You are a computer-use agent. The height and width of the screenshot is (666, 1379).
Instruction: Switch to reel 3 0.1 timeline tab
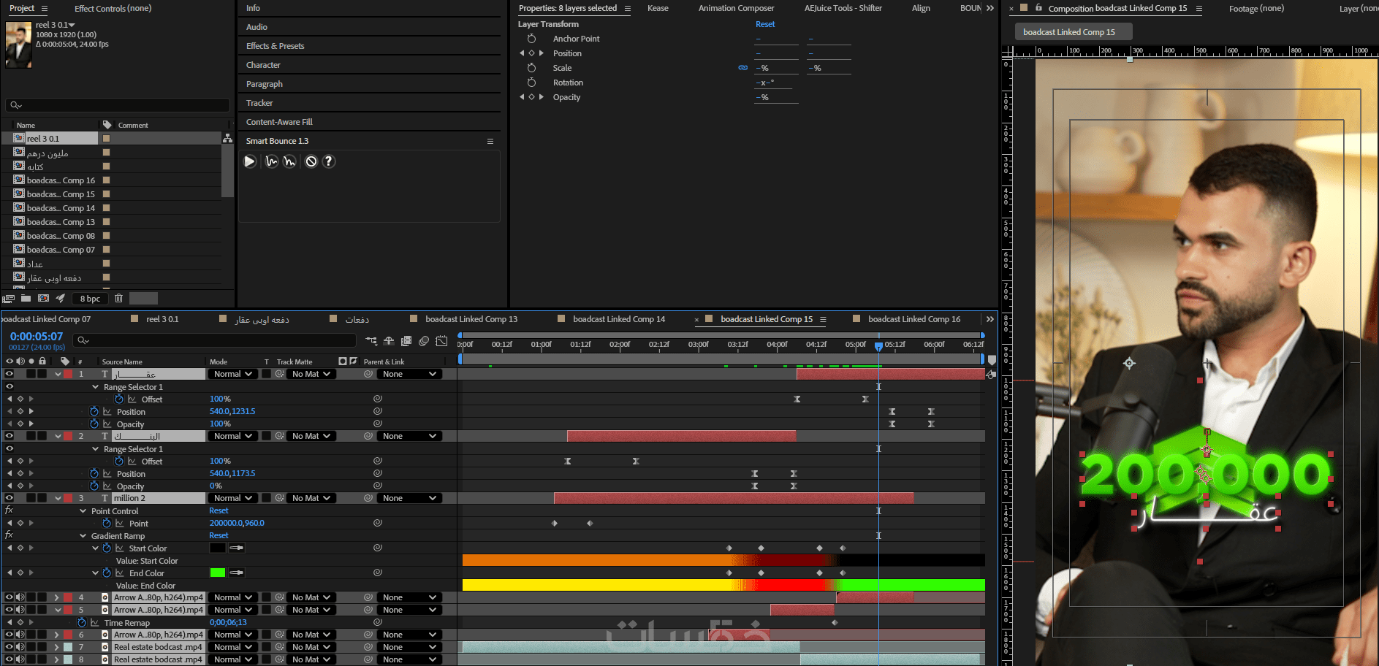[162, 319]
